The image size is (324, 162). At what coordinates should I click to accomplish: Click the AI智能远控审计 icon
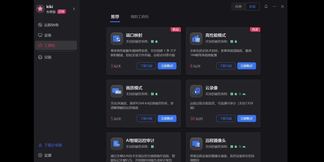pos(117,143)
